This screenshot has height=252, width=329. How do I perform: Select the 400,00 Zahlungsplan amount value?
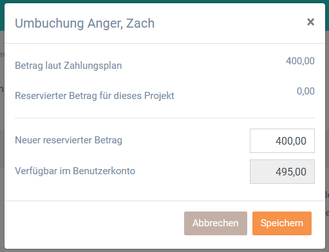pos(300,61)
